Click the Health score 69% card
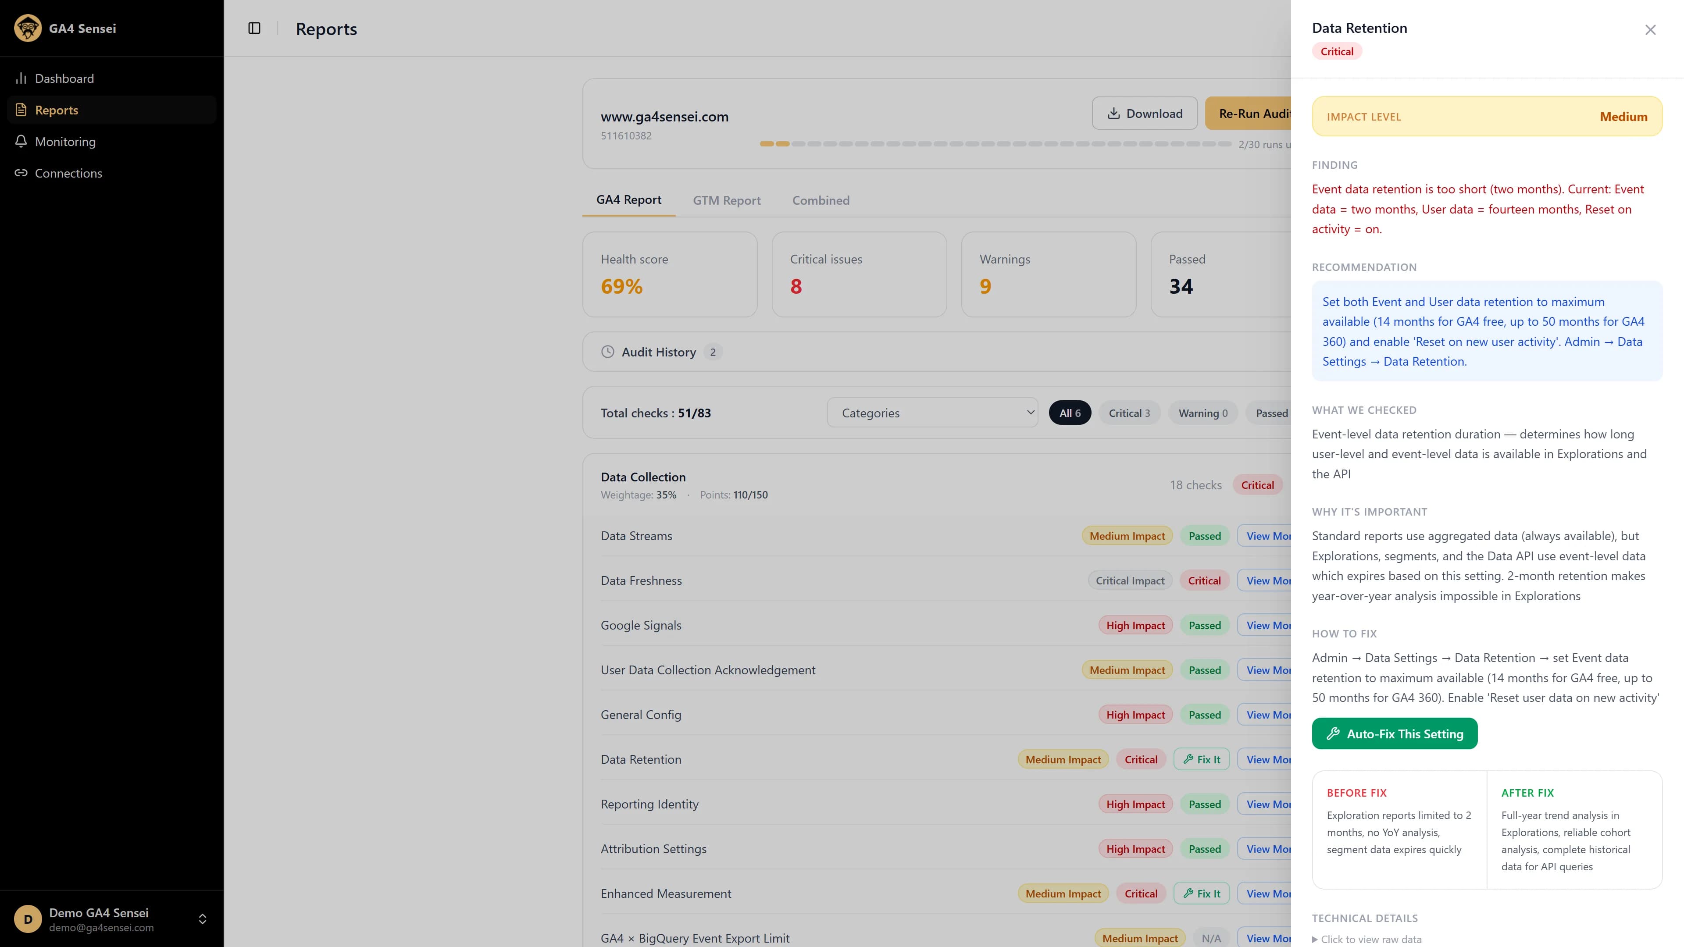Viewport: 1684px width, 947px height. (669, 274)
